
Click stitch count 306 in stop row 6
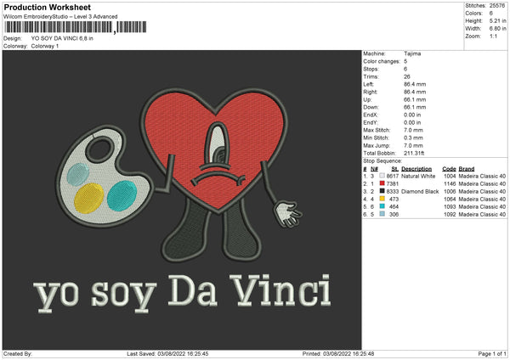click(394, 214)
